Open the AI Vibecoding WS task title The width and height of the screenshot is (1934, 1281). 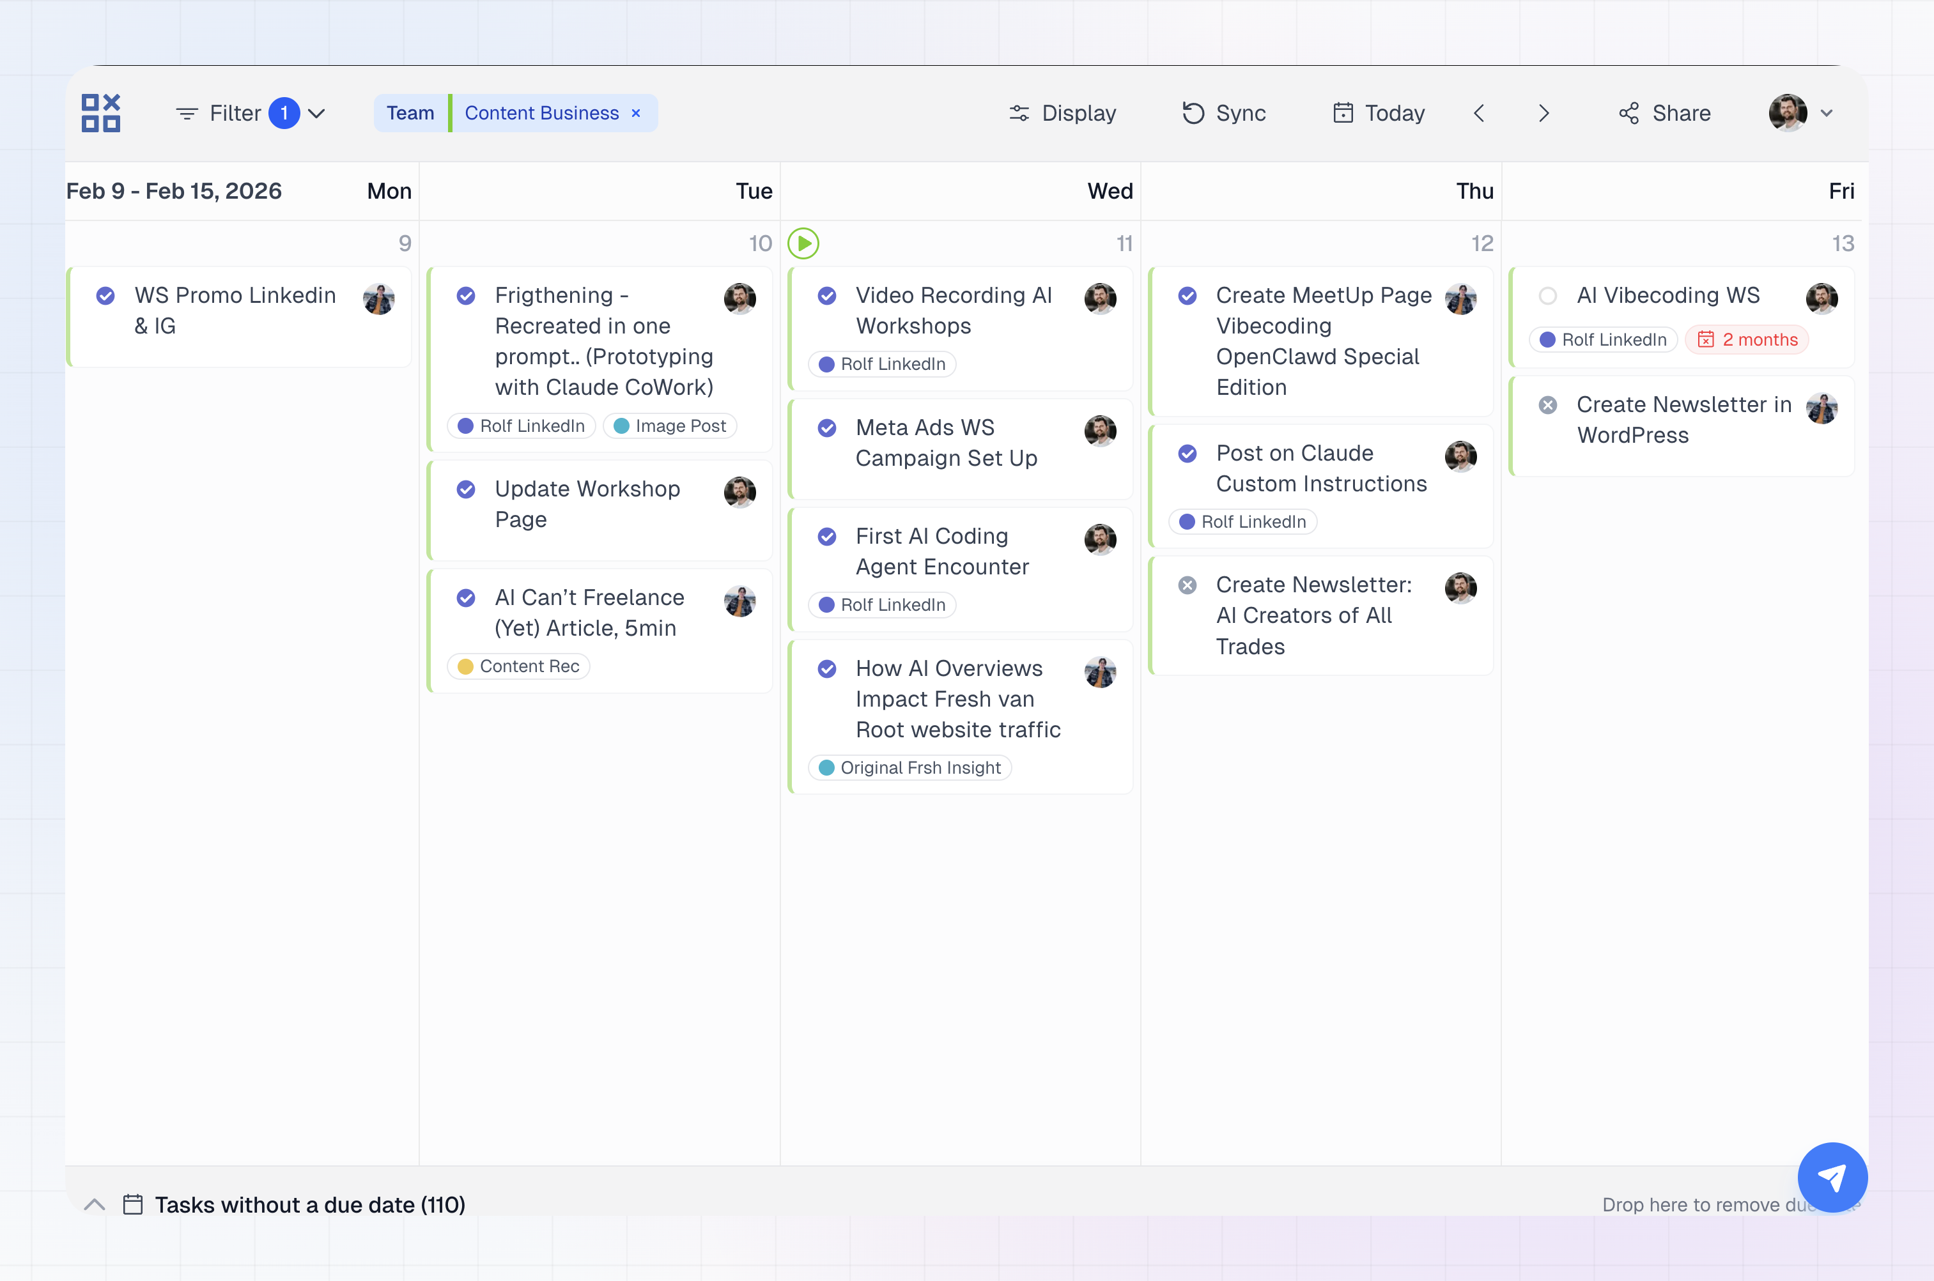pos(1669,296)
